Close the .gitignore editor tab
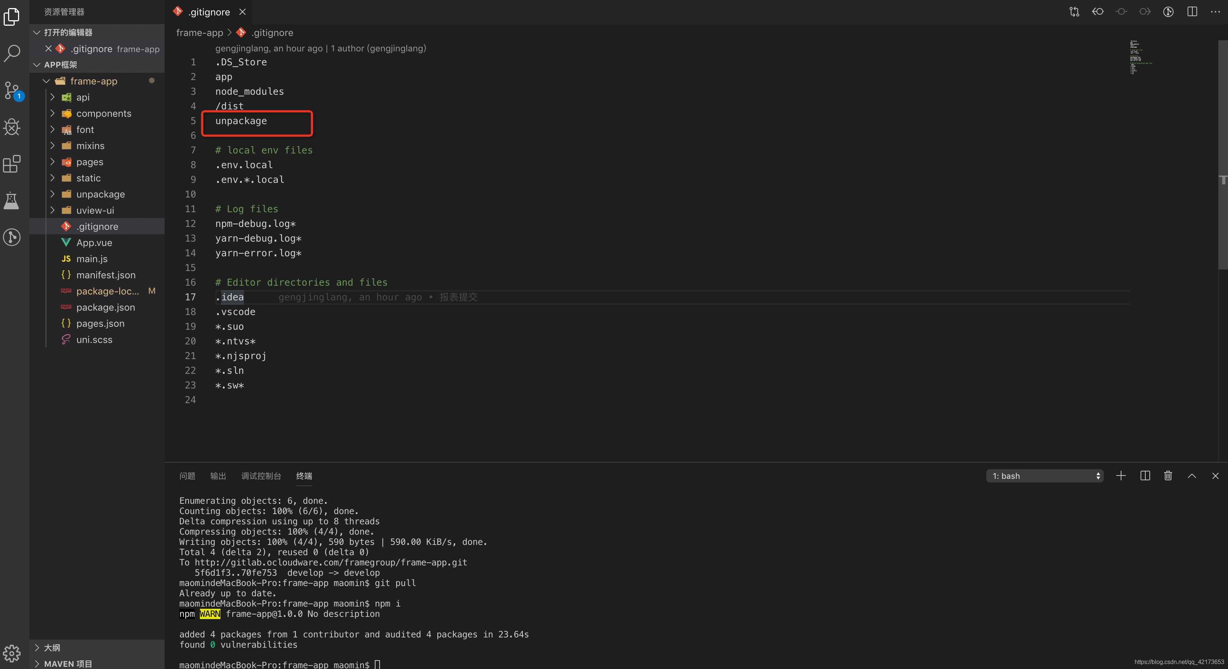 click(242, 12)
